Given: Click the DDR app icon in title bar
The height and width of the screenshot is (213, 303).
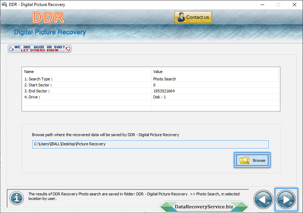Looking at the screenshot, I should pyautogui.click(x=4, y=4).
